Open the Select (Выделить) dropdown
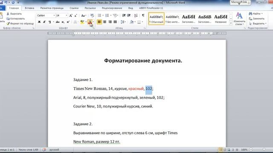Viewport: 273px width, 153px height. [x=258, y=23]
